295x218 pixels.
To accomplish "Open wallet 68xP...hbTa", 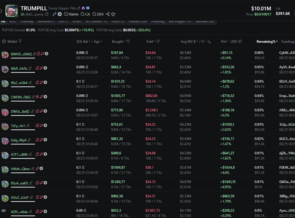I will pyautogui.click(x=19, y=69).
